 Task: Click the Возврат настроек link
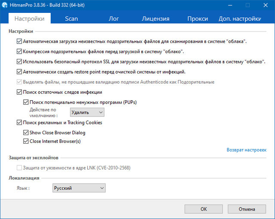(246, 150)
